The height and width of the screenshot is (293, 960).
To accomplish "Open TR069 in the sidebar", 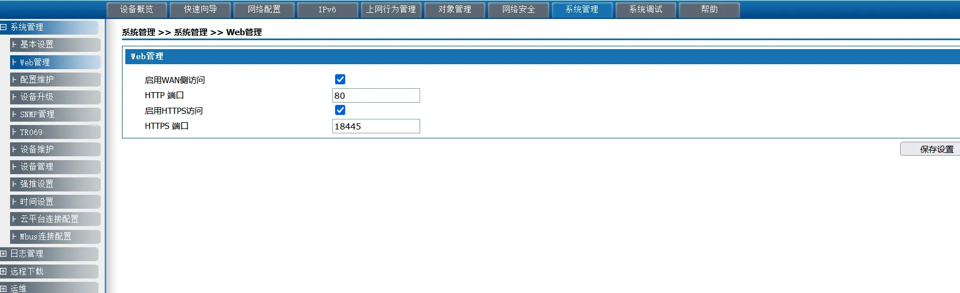I will tap(55, 132).
